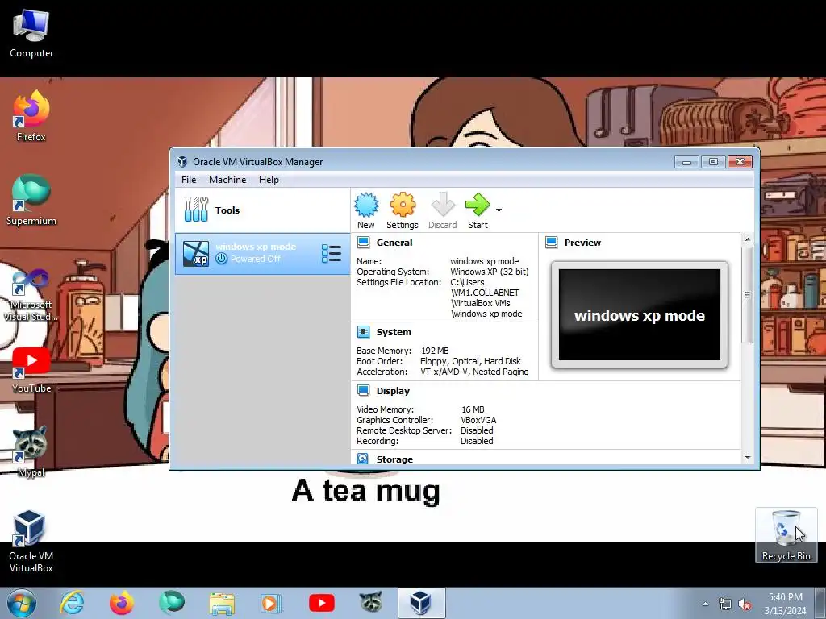Screen dimensions: 826x619
Task: Open YouTube from the taskbar
Action: [321, 603]
